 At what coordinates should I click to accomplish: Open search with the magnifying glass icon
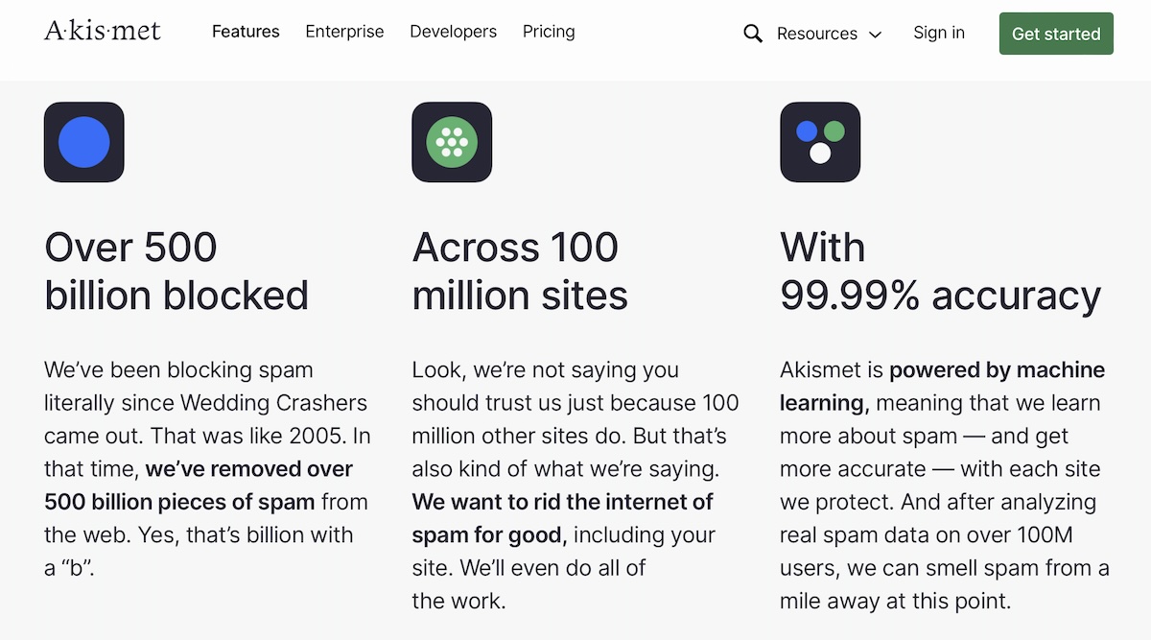[753, 34]
